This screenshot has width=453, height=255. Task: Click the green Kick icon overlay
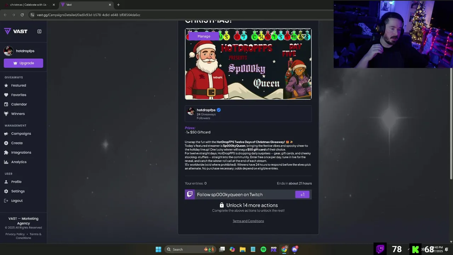pyautogui.click(x=415, y=249)
